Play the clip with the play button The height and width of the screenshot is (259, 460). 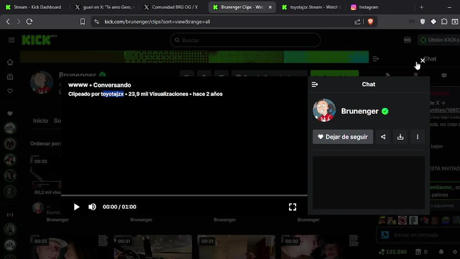tap(77, 207)
